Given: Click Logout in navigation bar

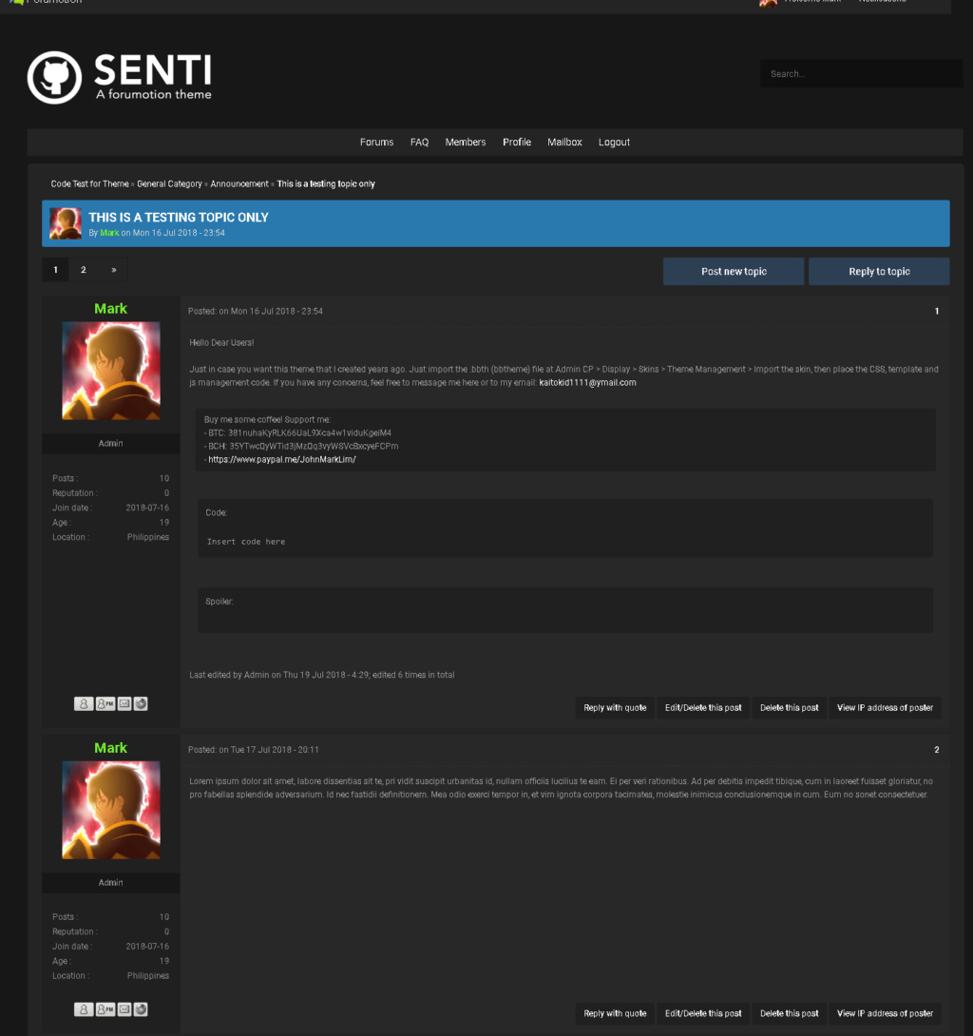Looking at the screenshot, I should click(615, 142).
